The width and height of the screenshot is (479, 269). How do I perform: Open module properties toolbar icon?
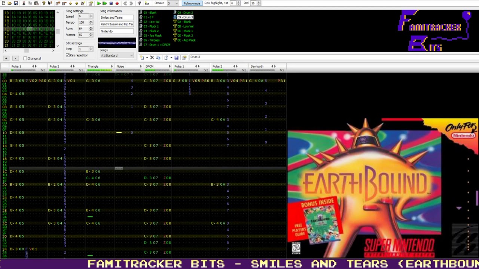pos(90,3)
